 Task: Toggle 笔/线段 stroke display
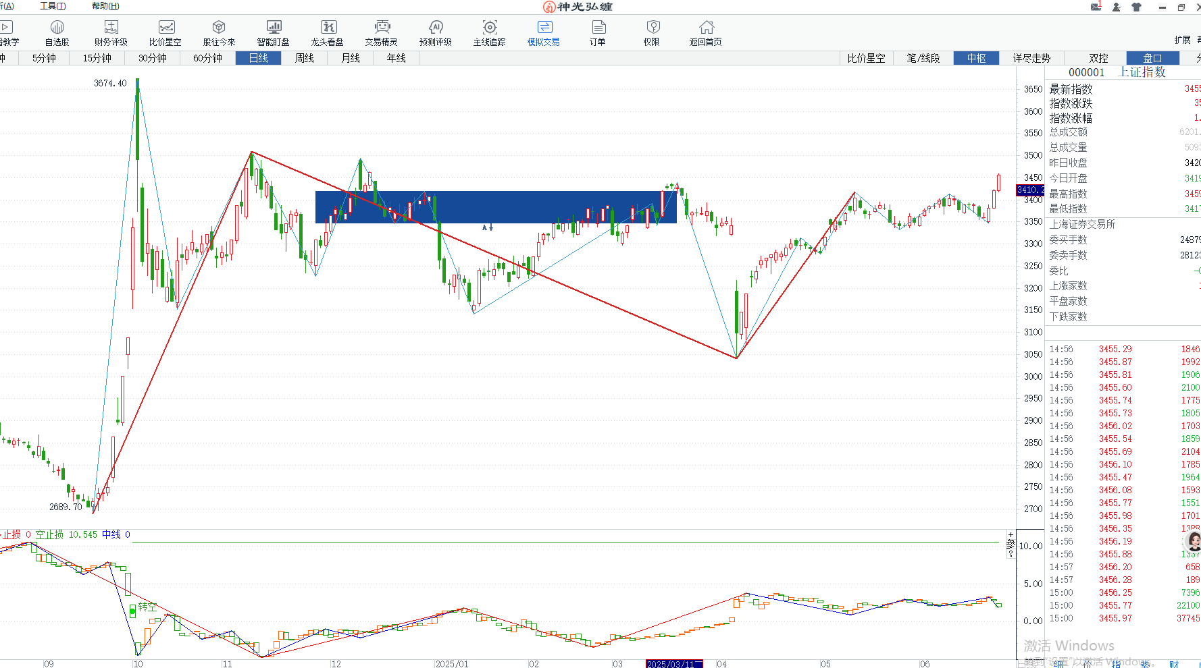click(923, 58)
